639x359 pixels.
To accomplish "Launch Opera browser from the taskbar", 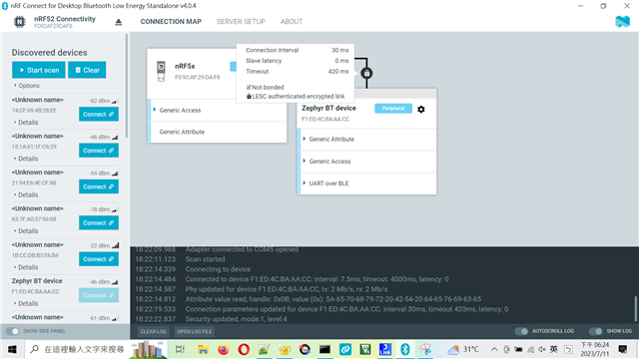I will [x=244, y=349].
